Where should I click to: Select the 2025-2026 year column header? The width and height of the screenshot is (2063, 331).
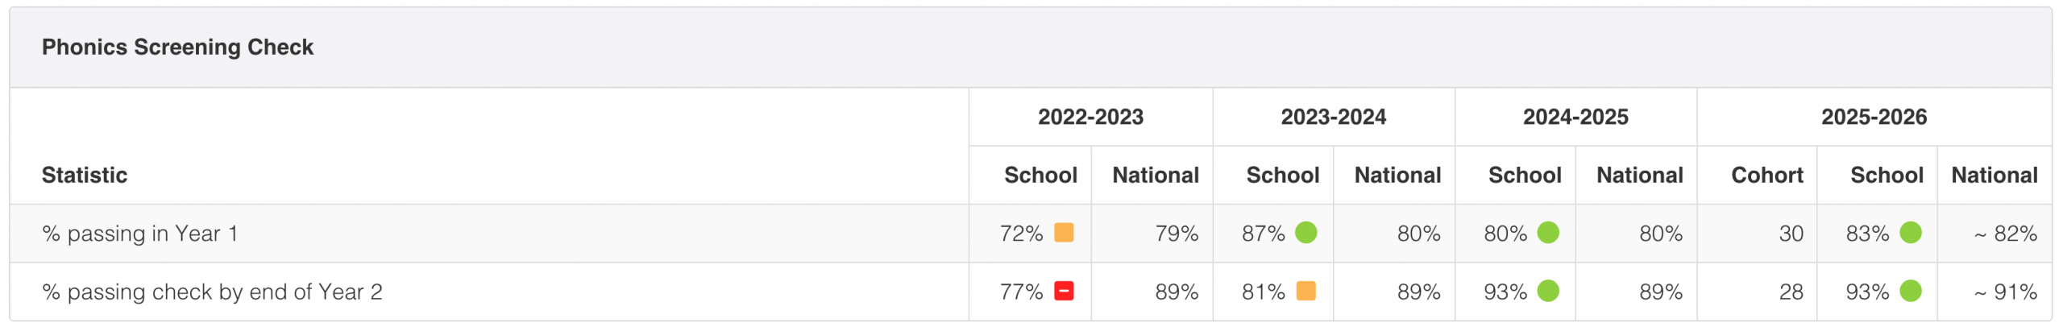pos(1874,117)
